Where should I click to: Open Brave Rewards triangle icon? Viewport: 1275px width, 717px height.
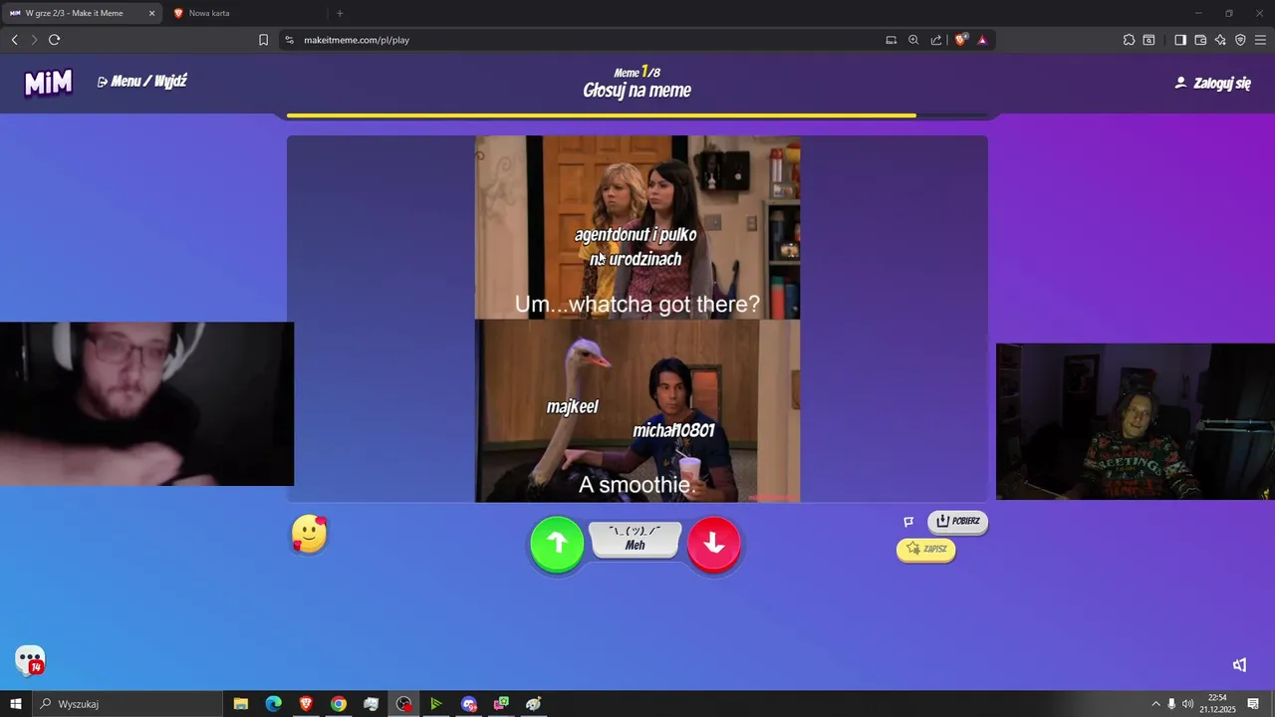click(982, 40)
